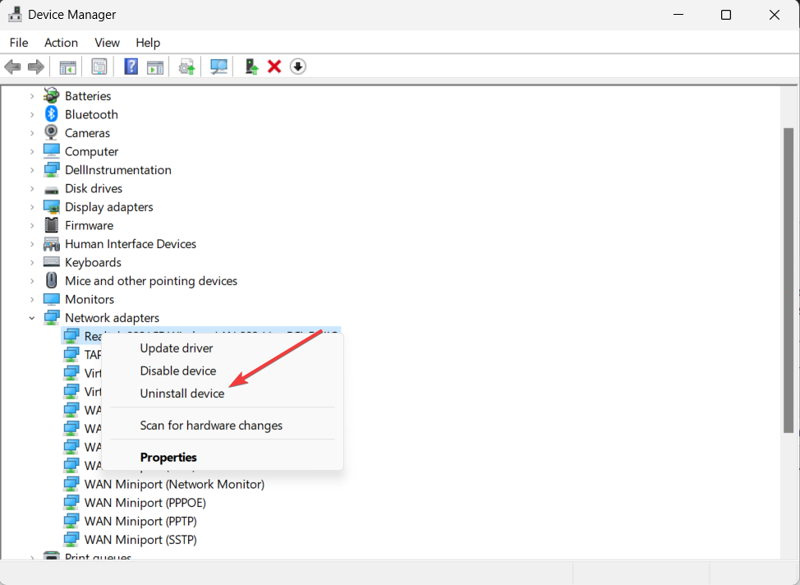
Task: Select WAN Miniport (PPTP)
Action: [140, 521]
